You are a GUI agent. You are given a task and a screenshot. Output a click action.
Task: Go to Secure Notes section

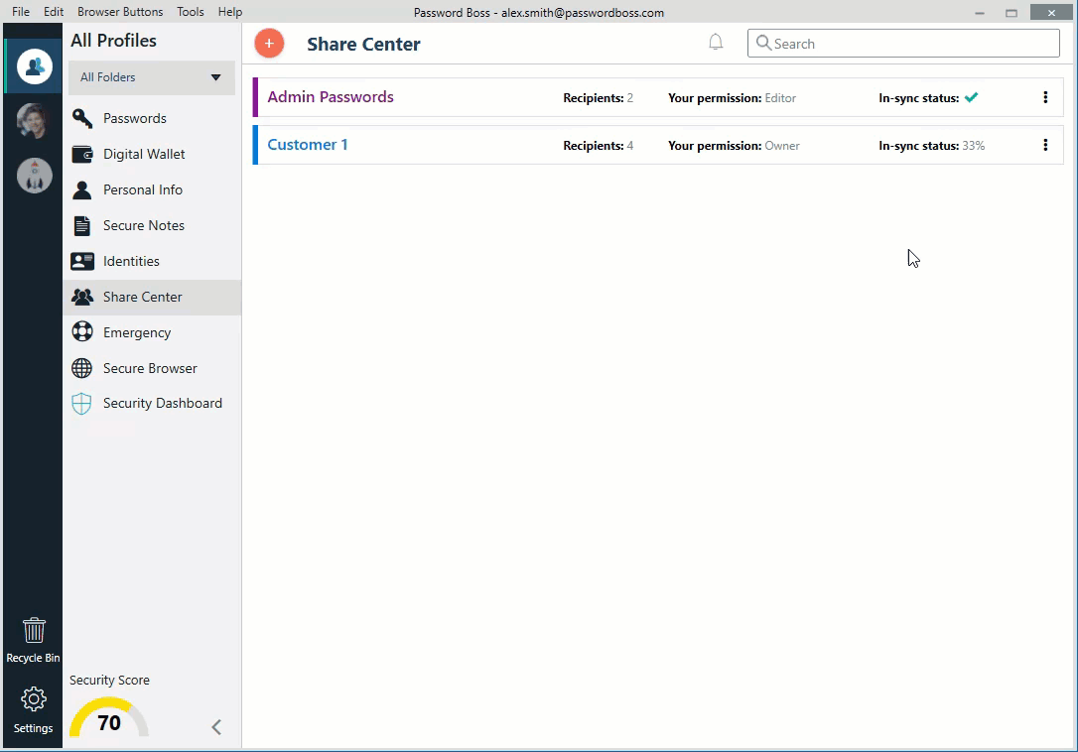click(152, 225)
